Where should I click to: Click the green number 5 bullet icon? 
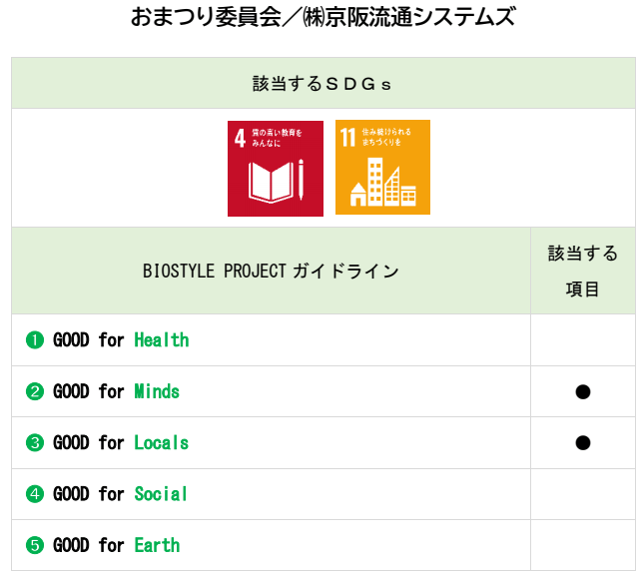pyautogui.click(x=35, y=546)
